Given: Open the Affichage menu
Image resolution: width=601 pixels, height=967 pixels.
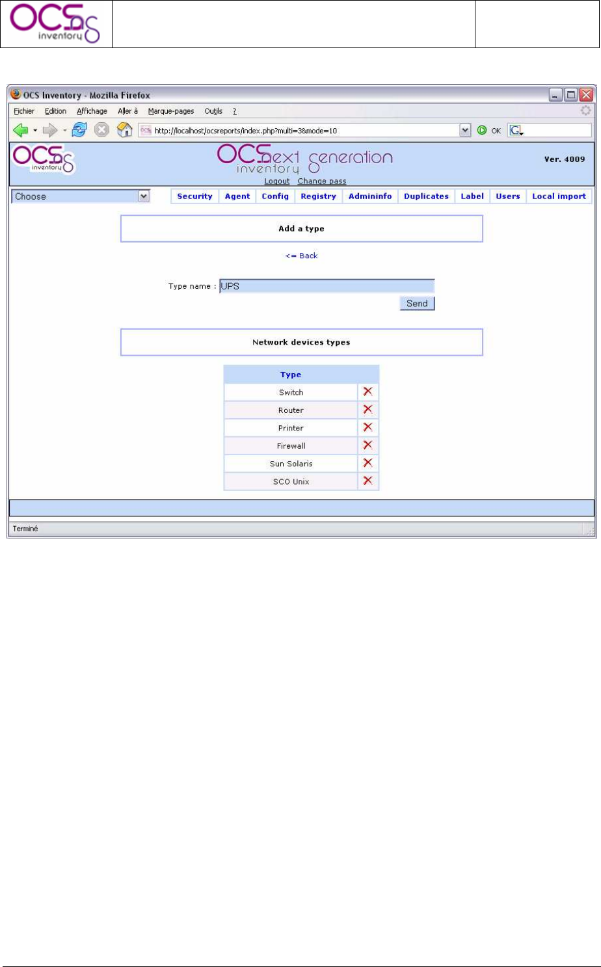Looking at the screenshot, I should click(92, 111).
